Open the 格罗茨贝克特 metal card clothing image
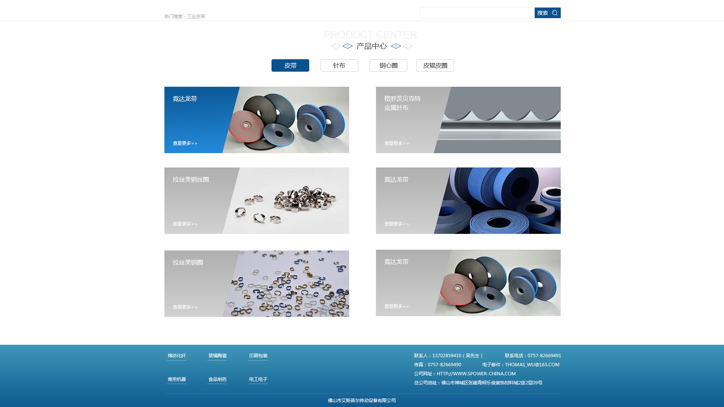Image resolution: width=724 pixels, height=407 pixels. pos(502,120)
